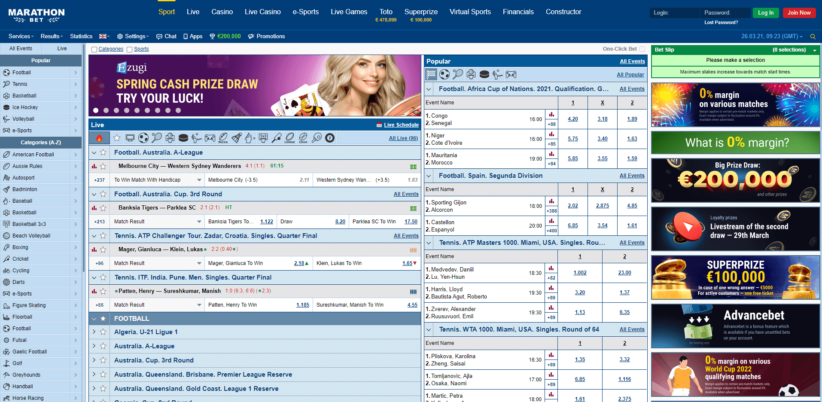Filter live events by tennis icon

(x=156, y=137)
